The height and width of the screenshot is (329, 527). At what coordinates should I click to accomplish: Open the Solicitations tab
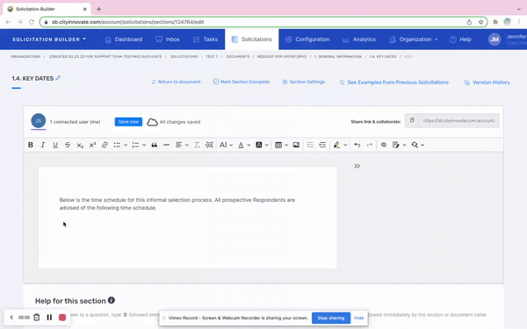coord(252,39)
